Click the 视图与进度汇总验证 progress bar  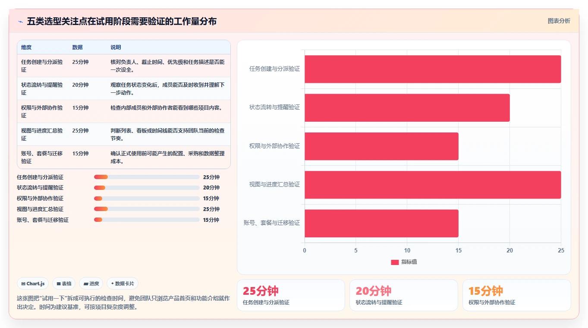tap(147, 209)
